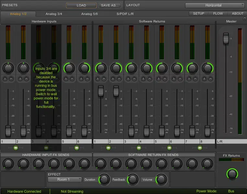Click the Master L/R fader handle
The height and width of the screenshot is (194, 247).
pos(226,38)
